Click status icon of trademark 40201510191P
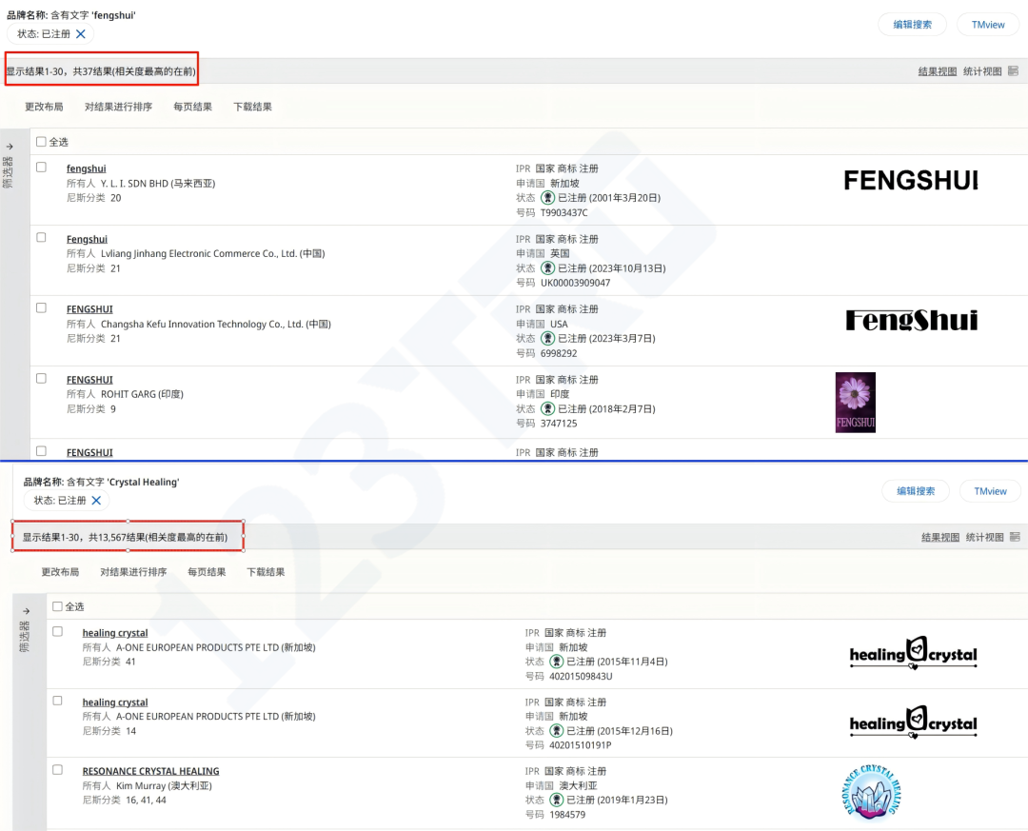Viewport: 1028px width, 831px height. [557, 731]
